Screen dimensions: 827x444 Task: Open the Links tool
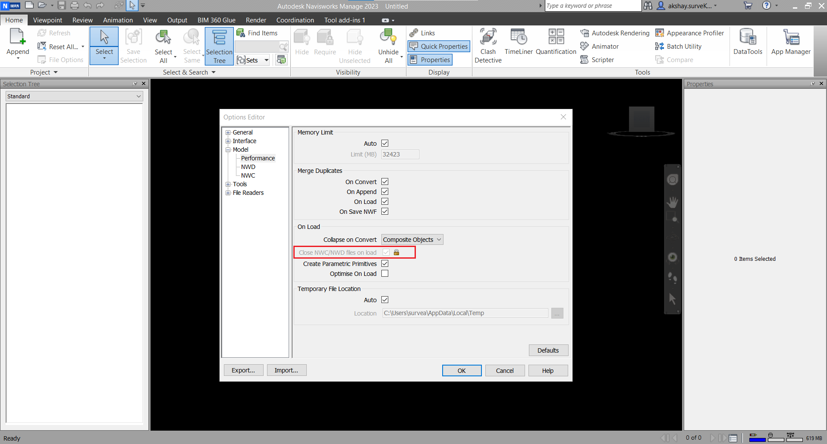[422, 33]
